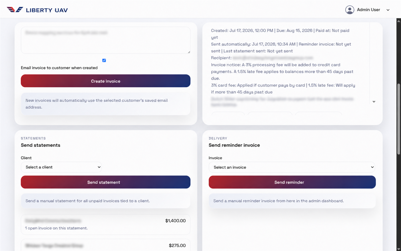
Task: Open the Select an invoice dropdown
Action: coord(292,167)
